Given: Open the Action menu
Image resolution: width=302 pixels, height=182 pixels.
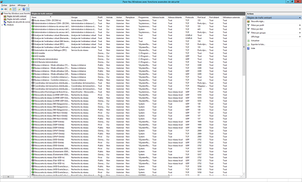Looking at the screenshot, I should tap(12, 5).
